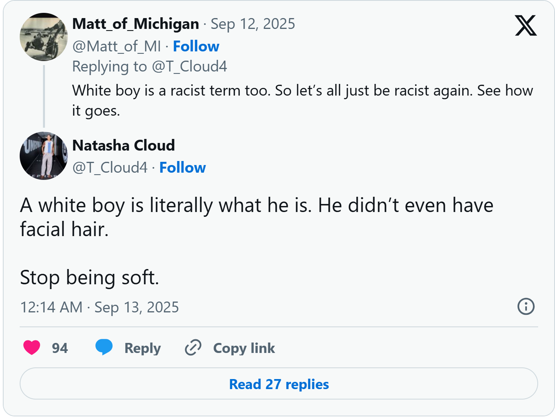Viewport: 555px width, 418px height.
Task: Click the Copy link text
Action: point(244,348)
